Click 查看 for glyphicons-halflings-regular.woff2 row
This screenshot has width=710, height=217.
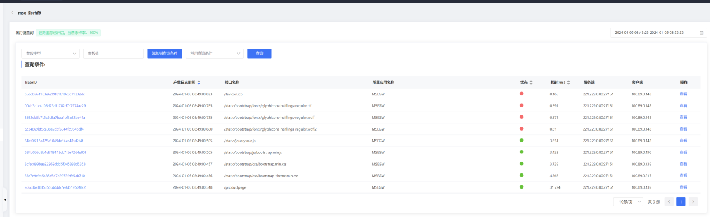point(683,129)
